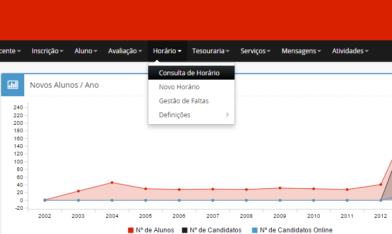Expand the Serviços navigation menu
The height and width of the screenshot is (234, 392).
tap(256, 51)
